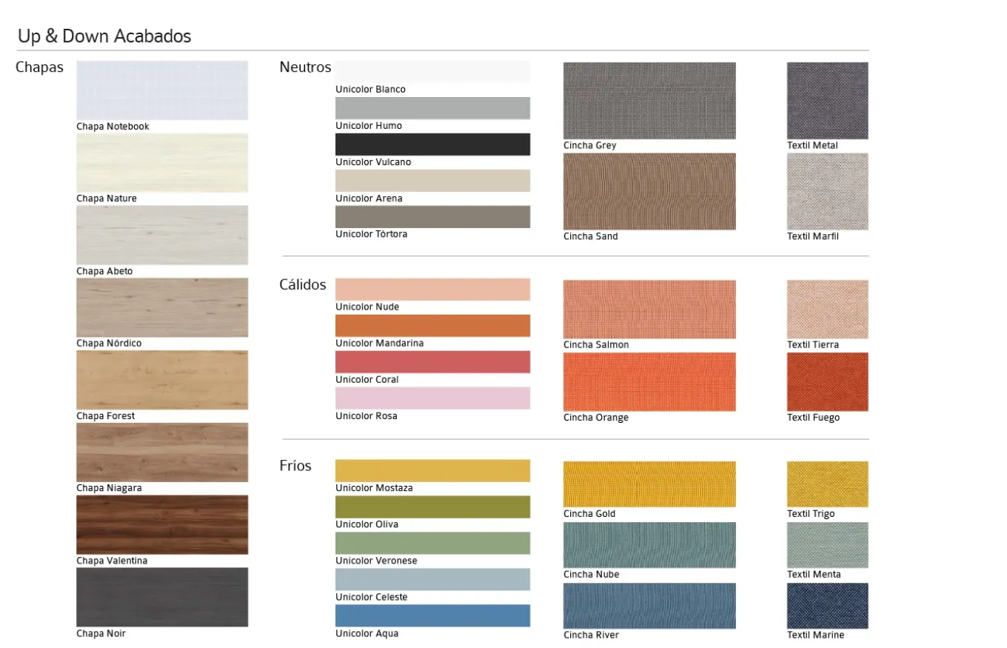Select the Unicolor Tórtora swatch
This screenshot has height=648, width=1007.
(432, 217)
